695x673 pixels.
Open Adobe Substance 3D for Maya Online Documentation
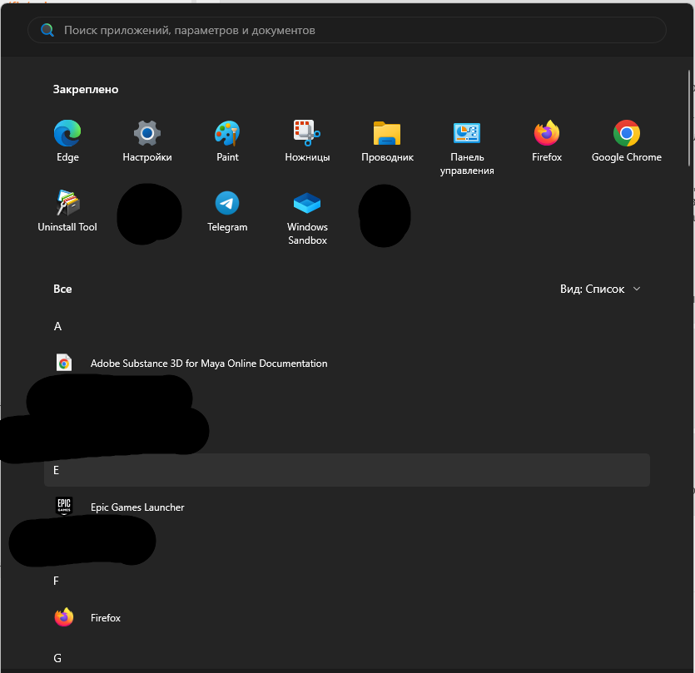(x=209, y=364)
